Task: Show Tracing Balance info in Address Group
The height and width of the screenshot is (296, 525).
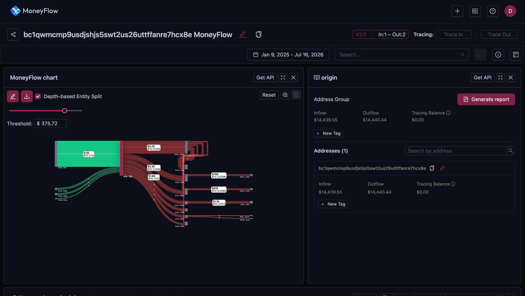Action: click(448, 113)
